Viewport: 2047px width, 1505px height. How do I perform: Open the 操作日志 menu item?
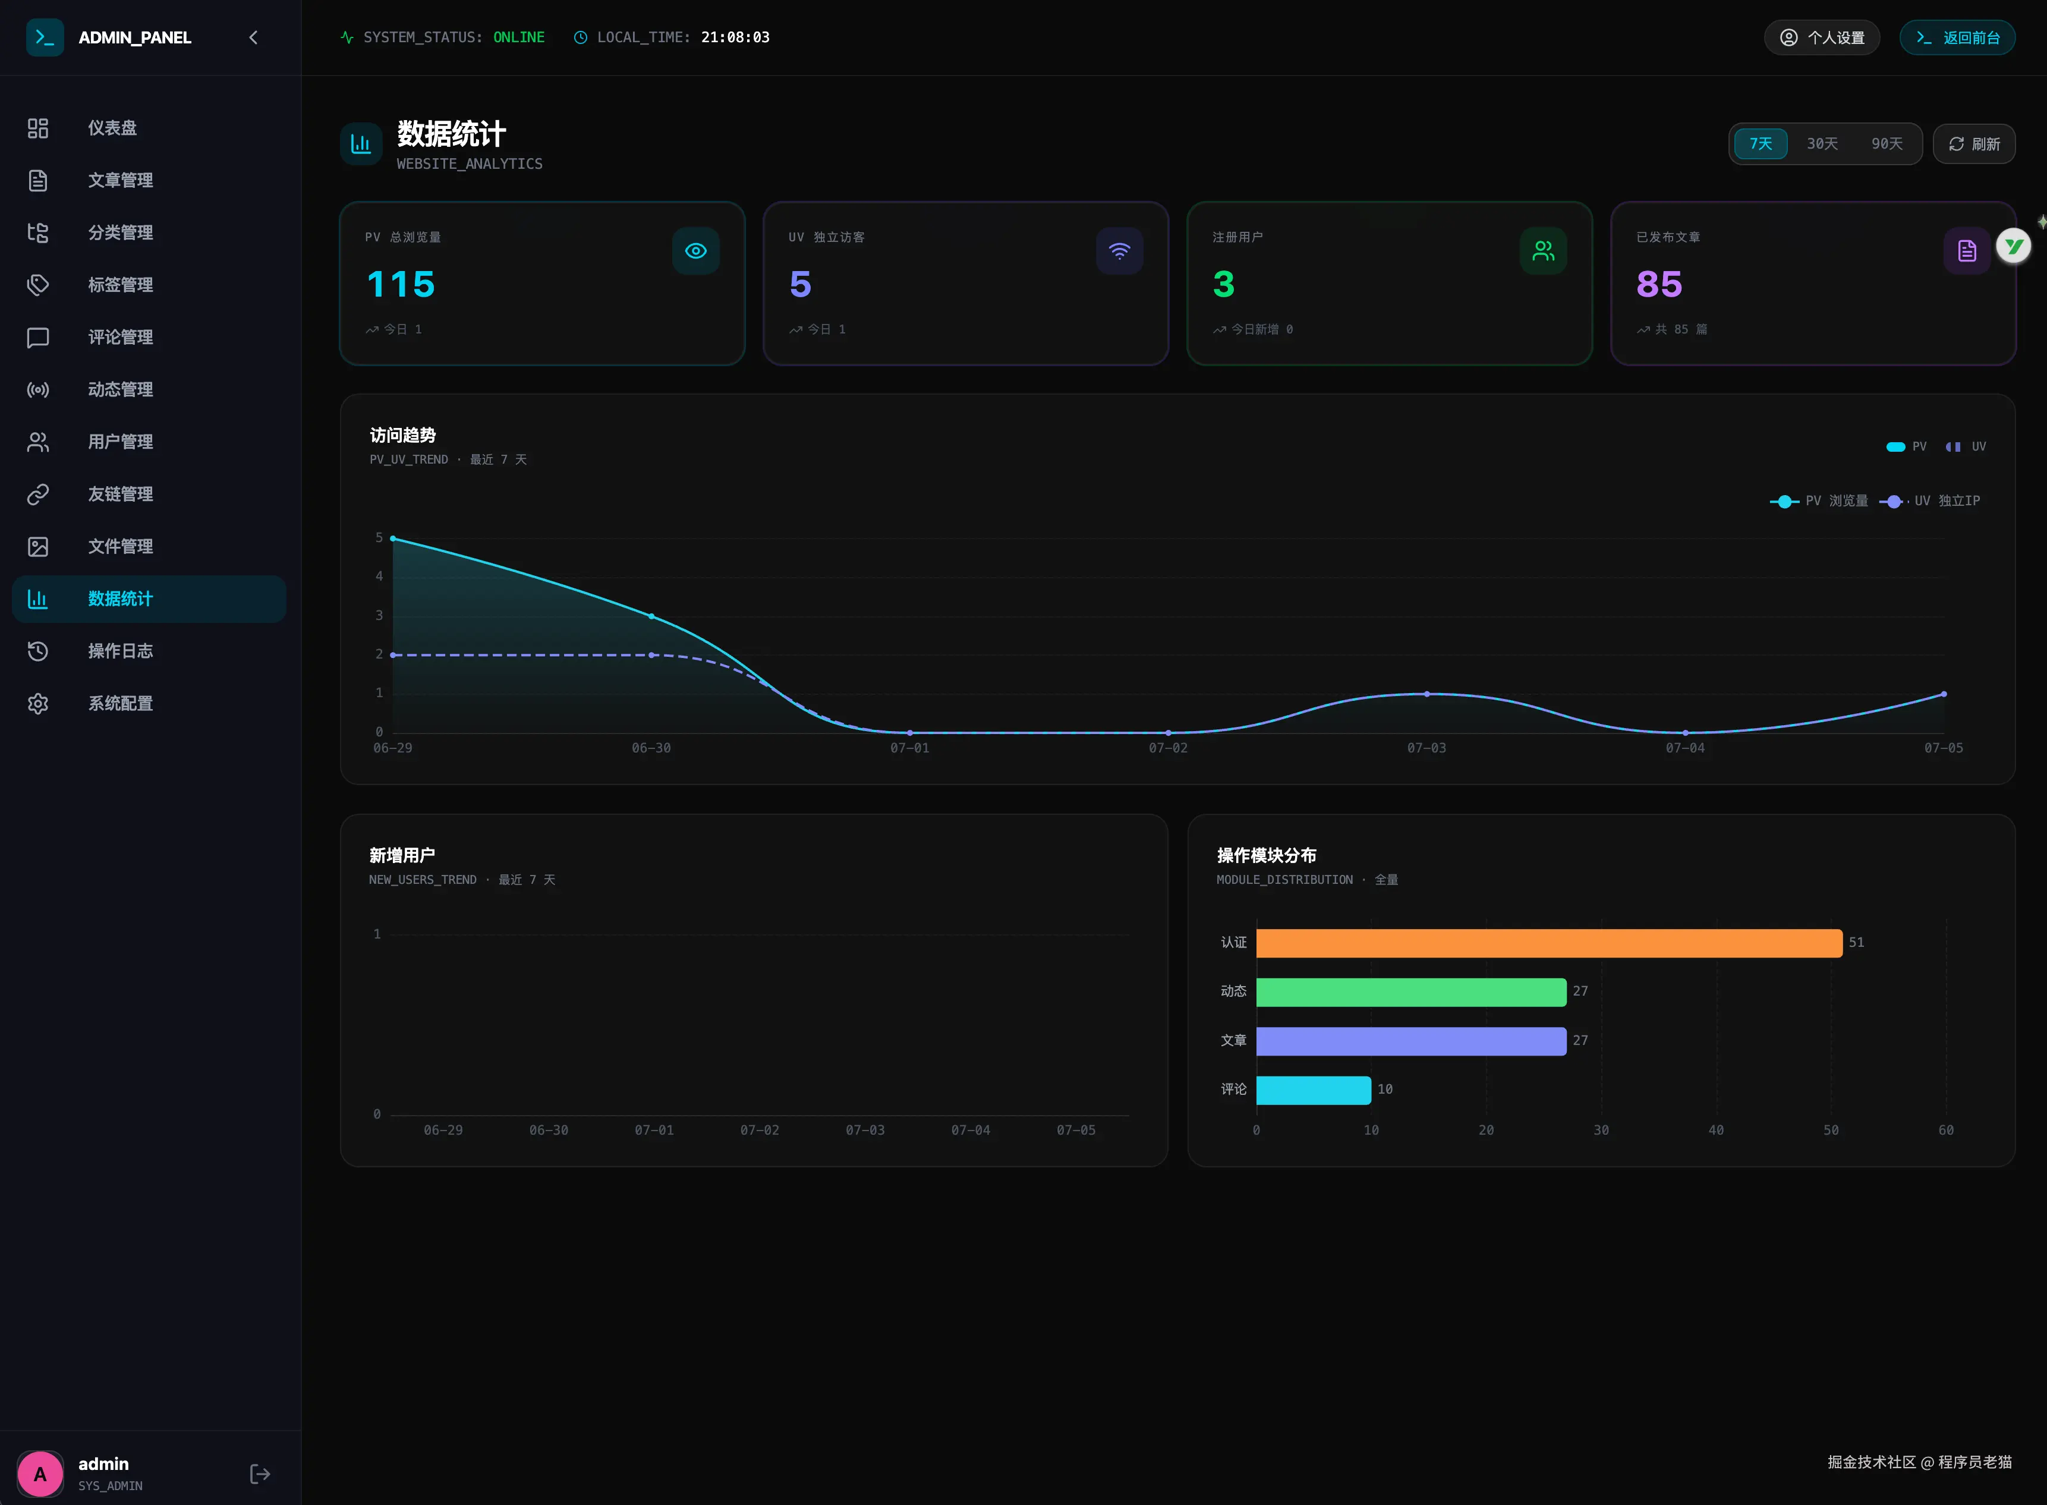click(149, 651)
